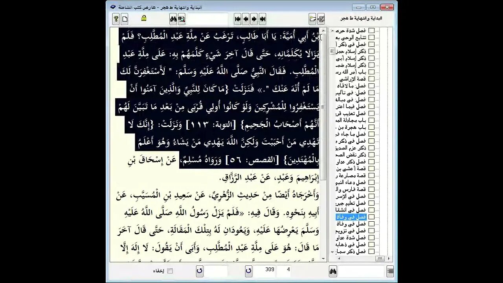Select tree item فصل في تزويج
Viewport: 503px width, 283px height.
pos(351,231)
